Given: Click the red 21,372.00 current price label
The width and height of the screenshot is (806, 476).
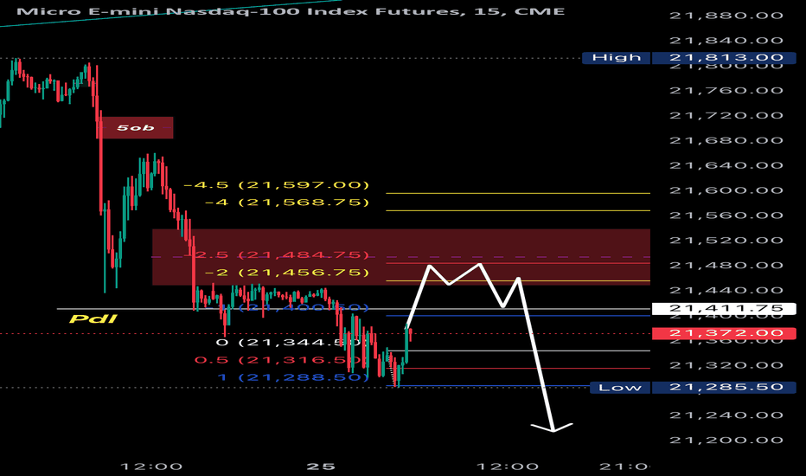Looking at the screenshot, I should point(724,333).
